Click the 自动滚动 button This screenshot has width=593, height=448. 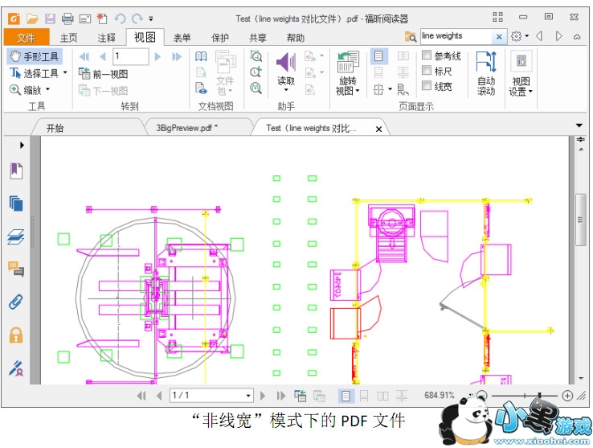486,73
